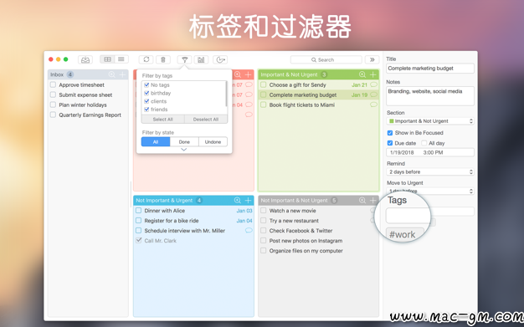The image size is (524, 327).
Task: Open note bubble for Choose a gift for Sendy
Action: click(373, 84)
